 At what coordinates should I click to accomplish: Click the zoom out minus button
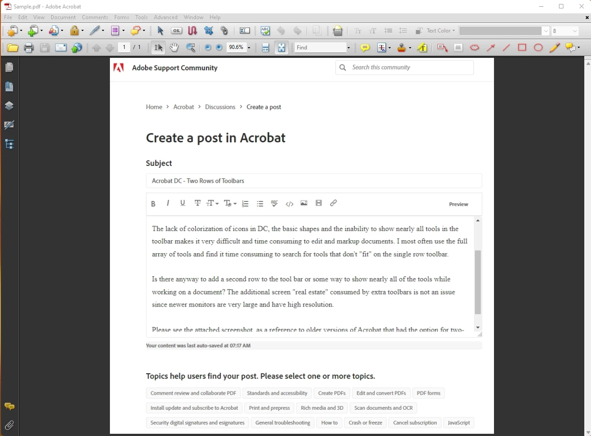(208, 48)
